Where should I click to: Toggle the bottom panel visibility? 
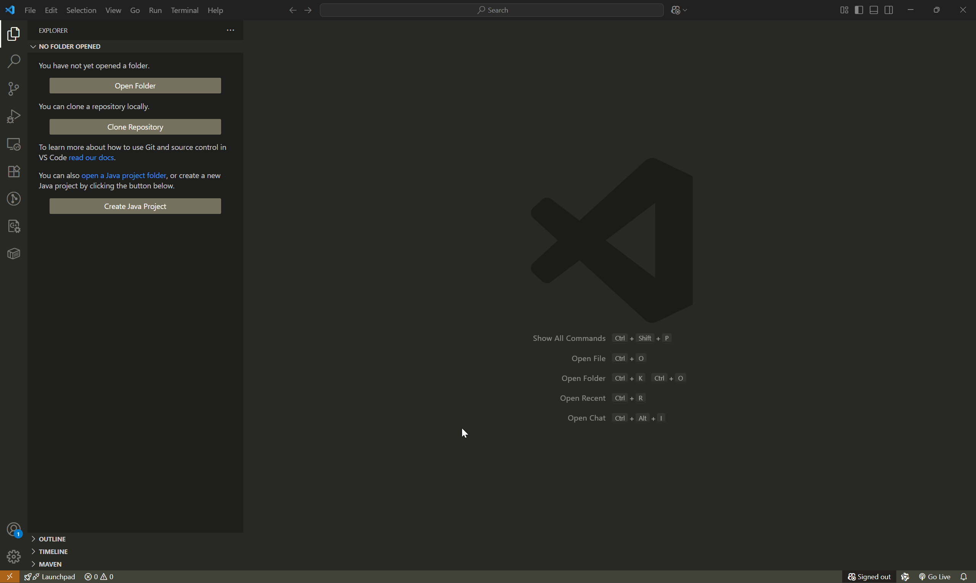pos(873,10)
